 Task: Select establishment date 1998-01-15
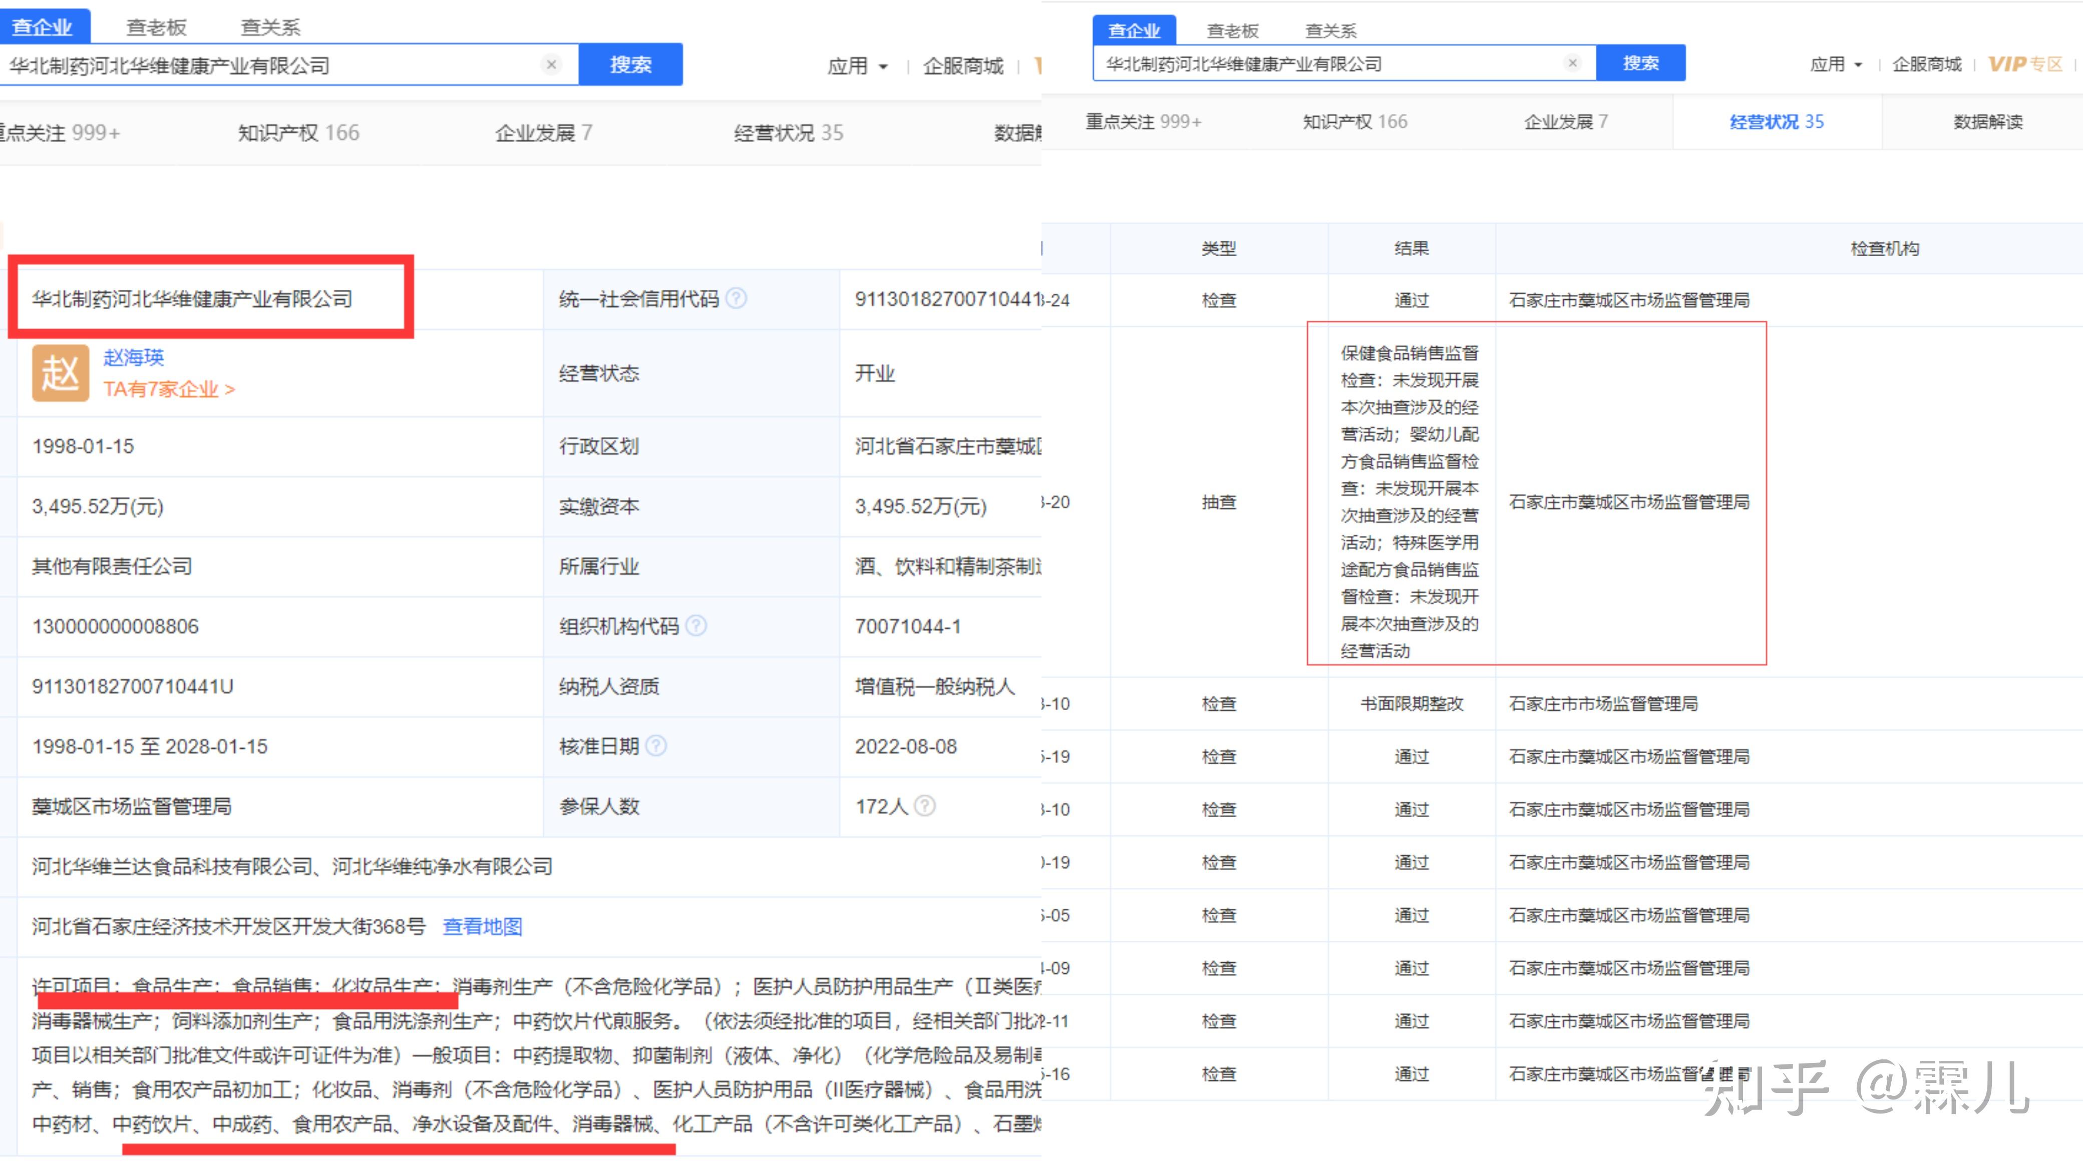click(x=83, y=446)
